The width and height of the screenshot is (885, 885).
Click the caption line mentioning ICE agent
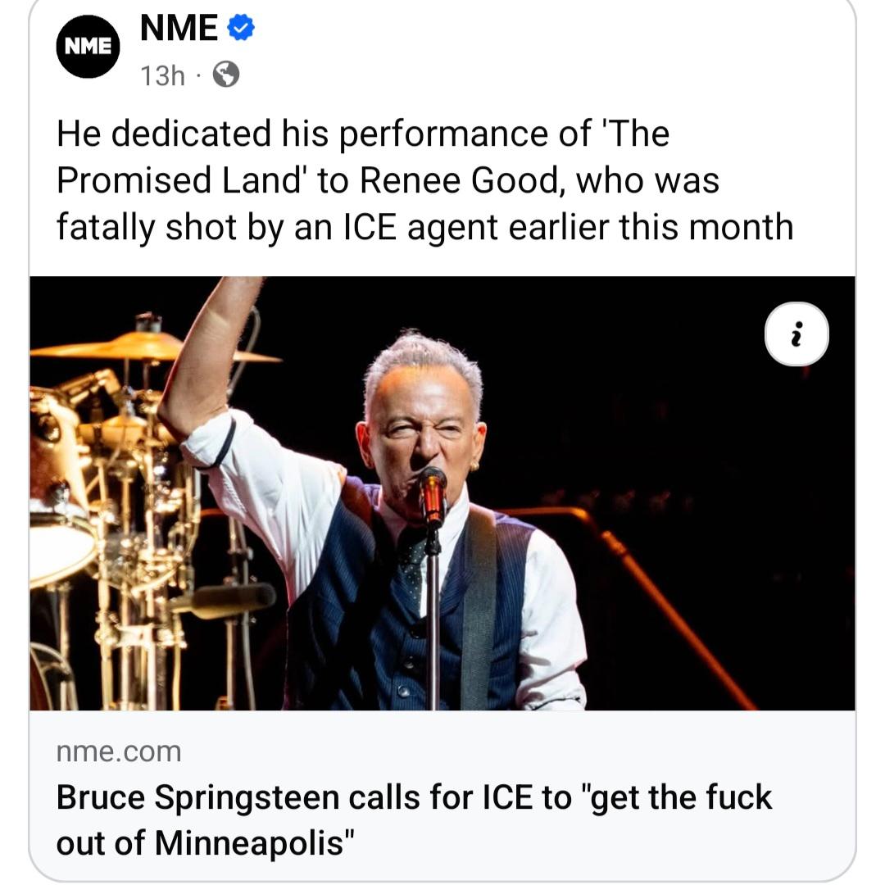424,226
